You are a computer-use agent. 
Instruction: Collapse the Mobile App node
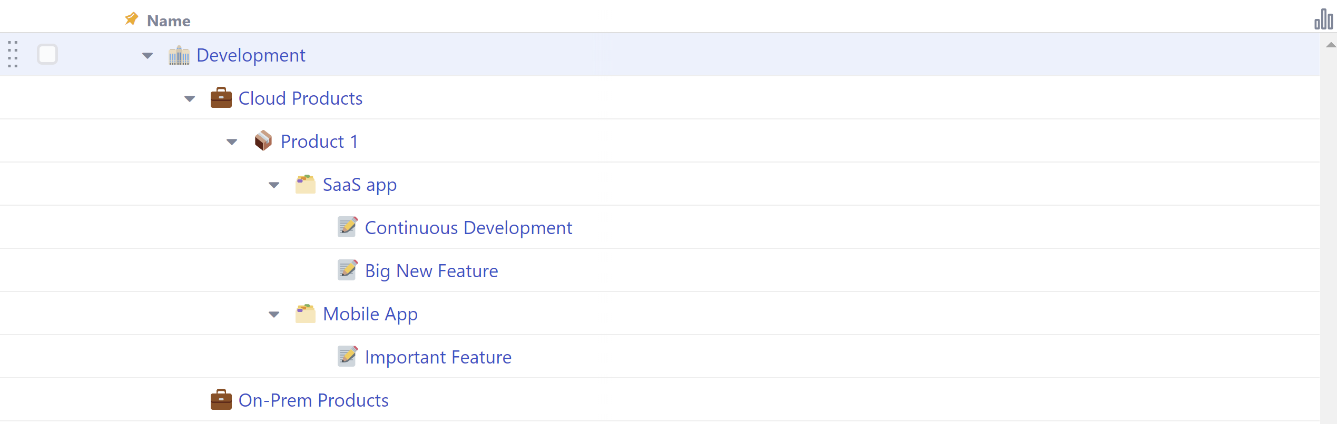coord(274,314)
